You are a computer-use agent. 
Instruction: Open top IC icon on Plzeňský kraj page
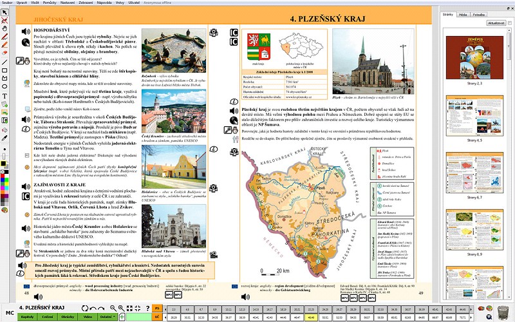234,32
